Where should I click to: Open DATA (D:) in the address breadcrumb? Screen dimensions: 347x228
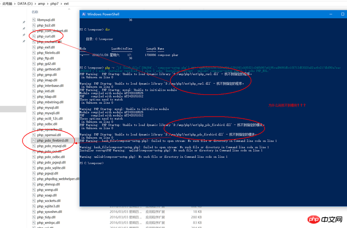click(25, 3)
